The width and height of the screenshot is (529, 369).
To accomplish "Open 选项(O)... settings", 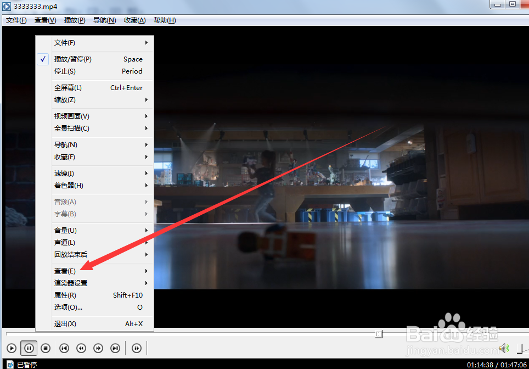I will (x=94, y=307).
